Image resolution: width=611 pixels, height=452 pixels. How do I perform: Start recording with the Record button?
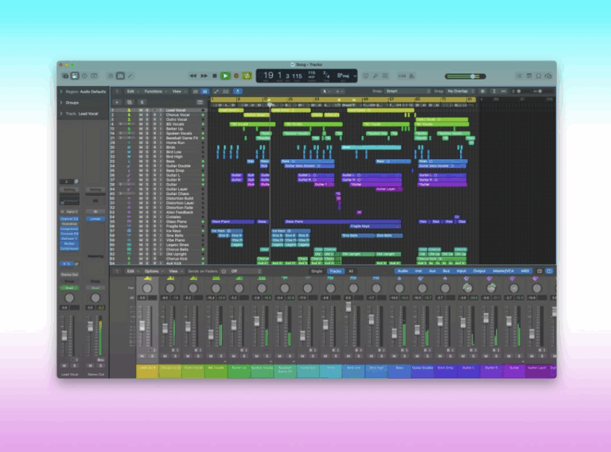click(x=236, y=76)
